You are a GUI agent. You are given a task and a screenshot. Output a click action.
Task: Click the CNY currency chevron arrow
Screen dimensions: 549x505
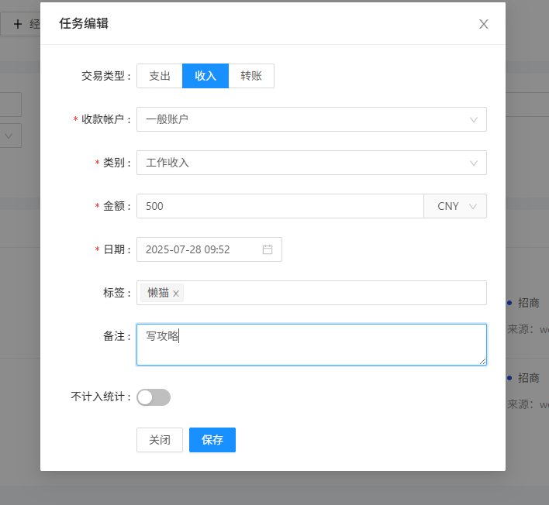pyautogui.click(x=473, y=206)
